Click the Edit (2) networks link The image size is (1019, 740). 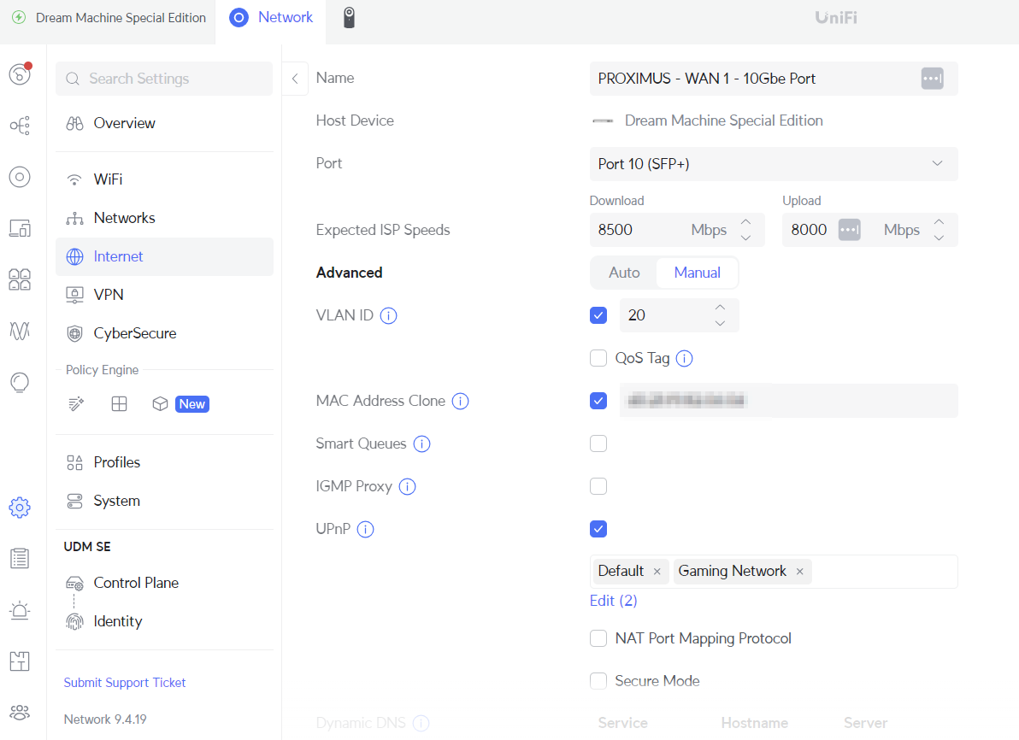(613, 601)
